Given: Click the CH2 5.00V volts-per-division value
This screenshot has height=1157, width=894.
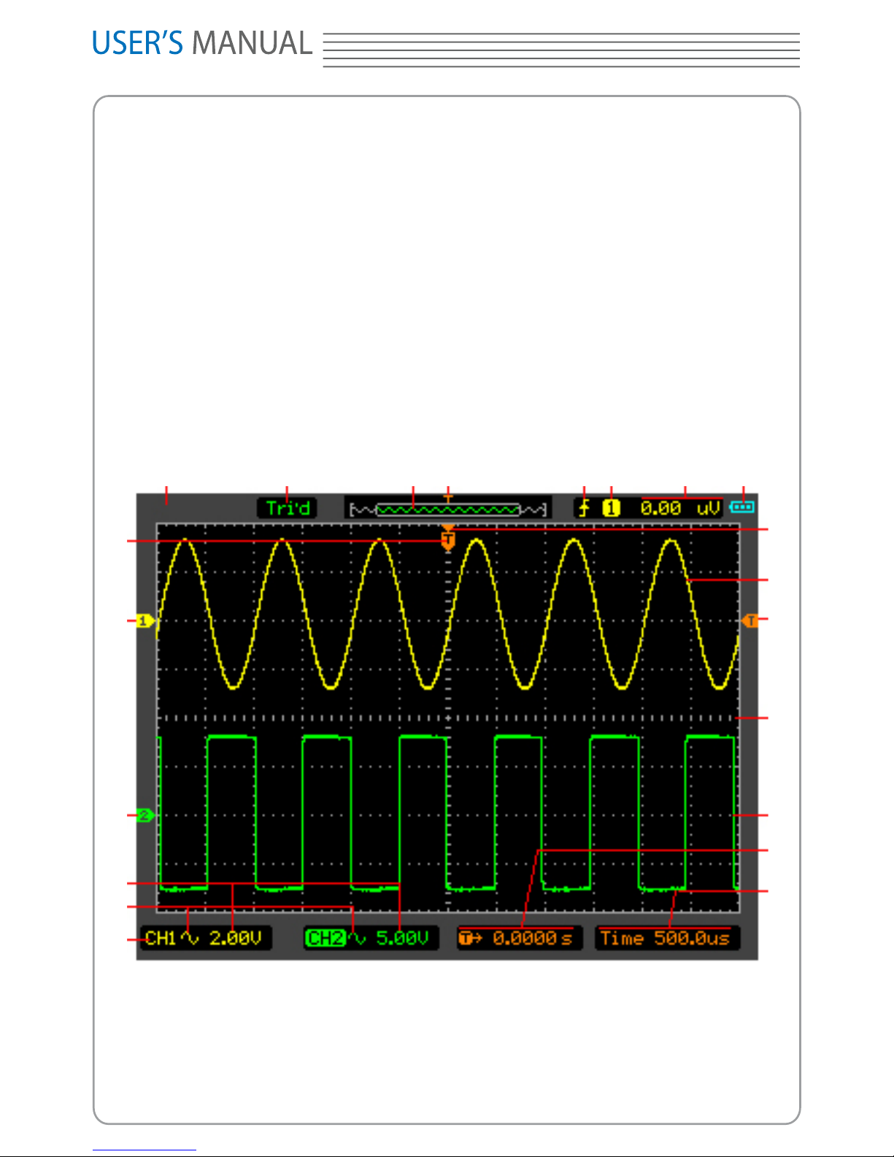Looking at the screenshot, I should point(402,938).
